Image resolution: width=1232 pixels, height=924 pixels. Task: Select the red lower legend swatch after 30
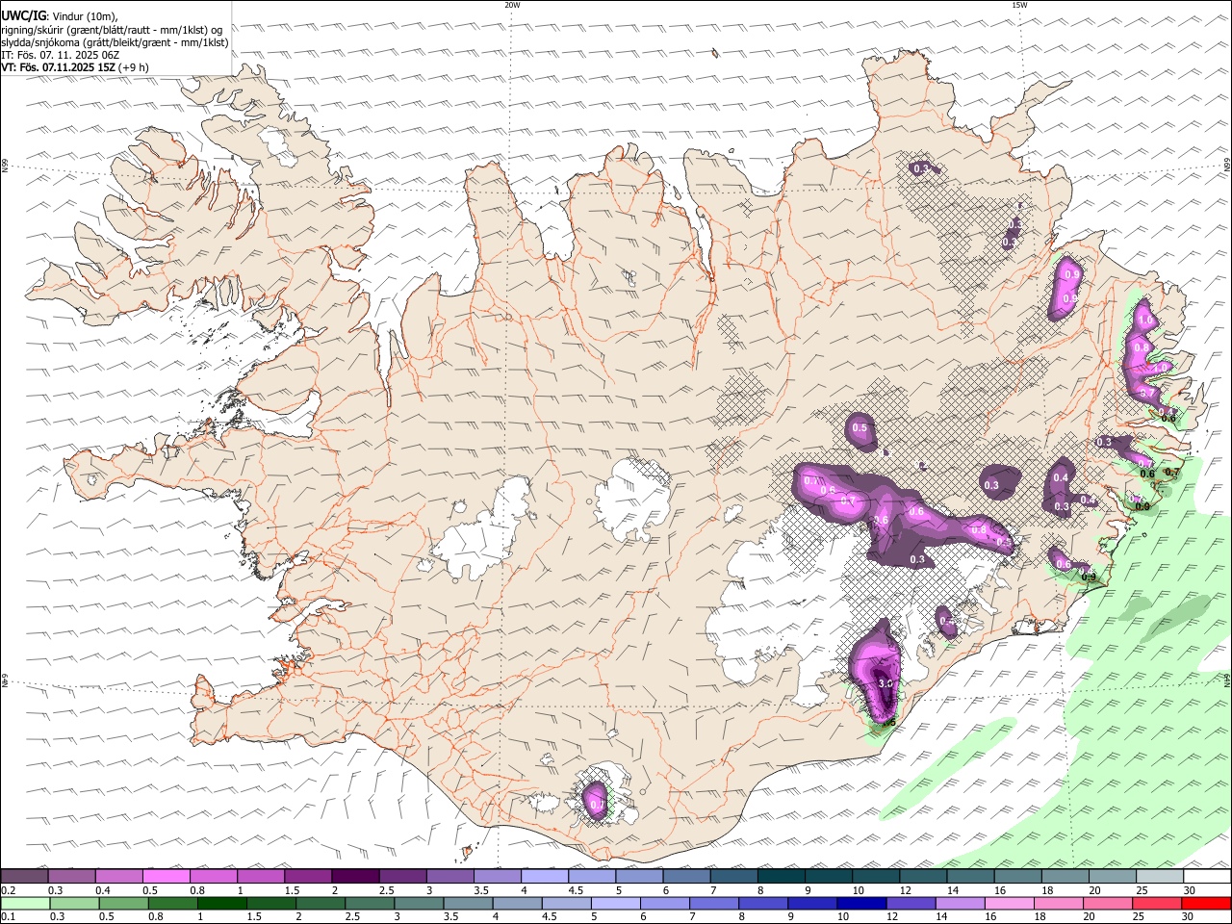coord(1207,903)
